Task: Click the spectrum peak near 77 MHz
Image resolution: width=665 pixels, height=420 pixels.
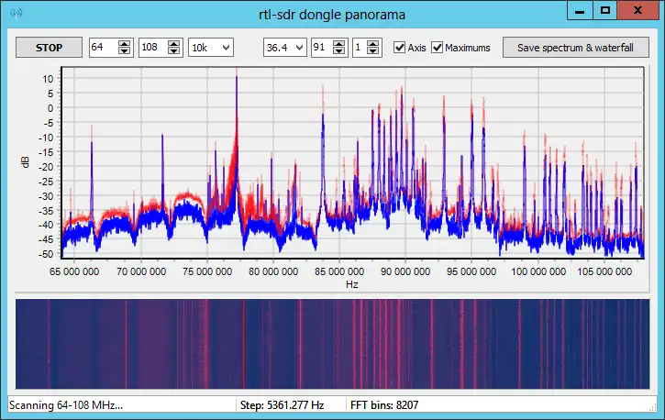Action: 237,78
